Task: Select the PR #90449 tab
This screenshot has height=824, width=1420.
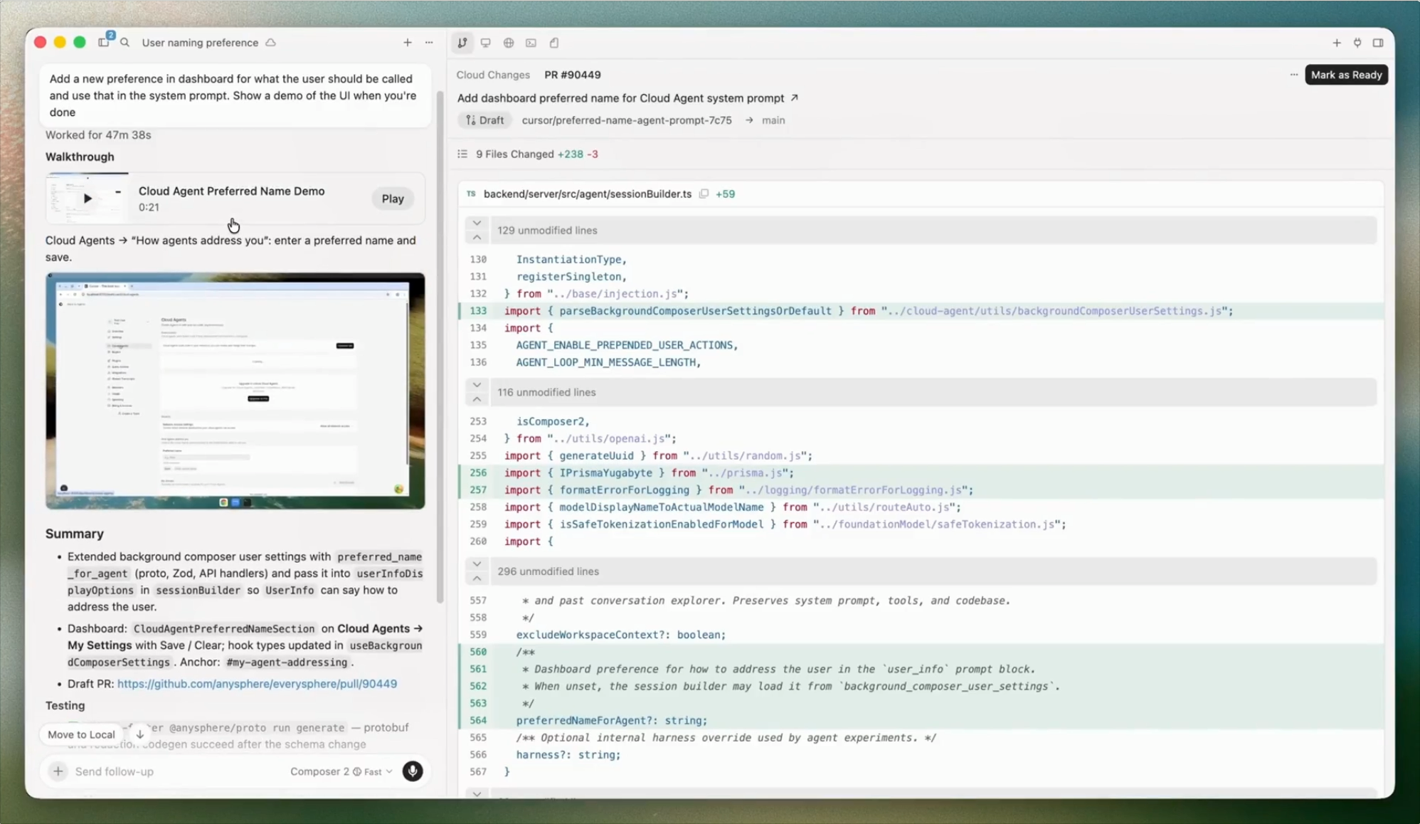Action: point(573,75)
